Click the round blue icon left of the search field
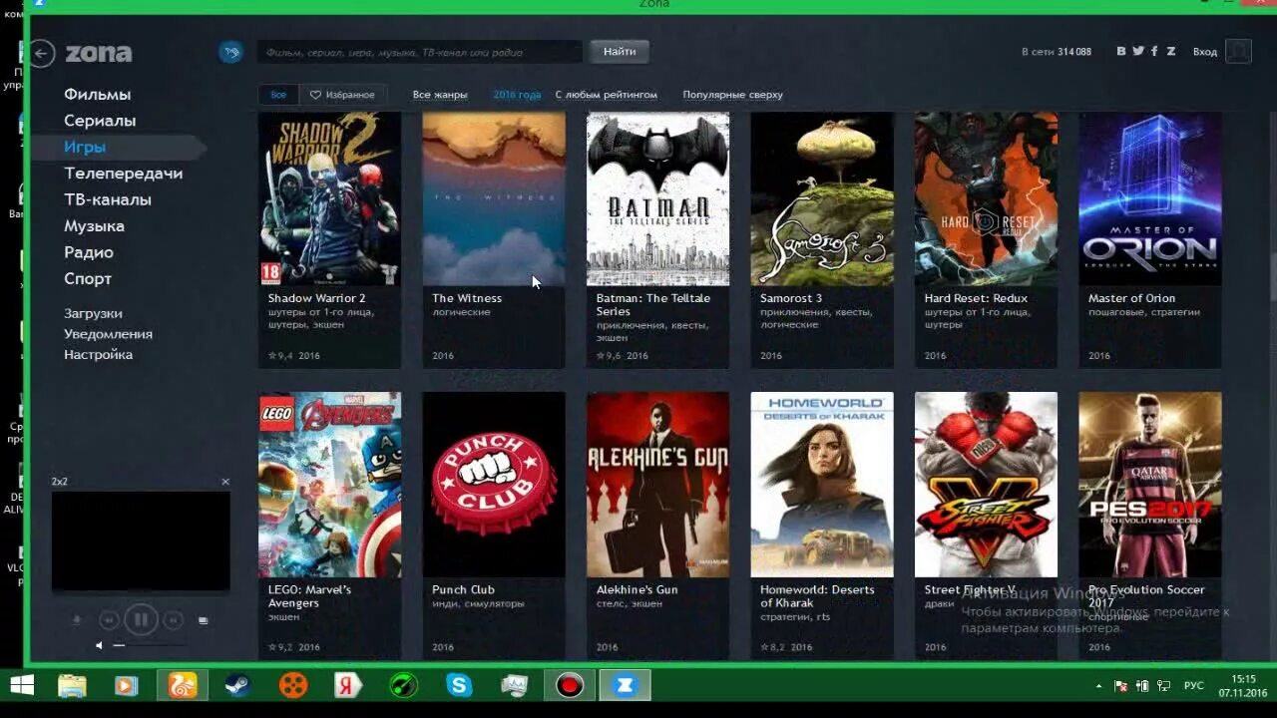The width and height of the screenshot is (1277, 718). pyautogui.click(x=231, y=52)
